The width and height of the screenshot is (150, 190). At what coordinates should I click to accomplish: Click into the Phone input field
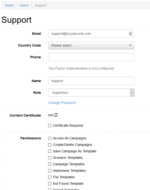click(91, 57)
